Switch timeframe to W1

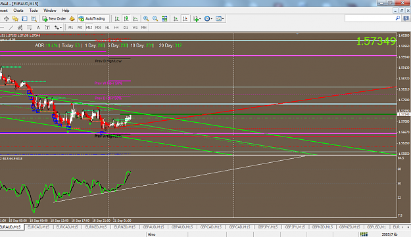[135, 28]
